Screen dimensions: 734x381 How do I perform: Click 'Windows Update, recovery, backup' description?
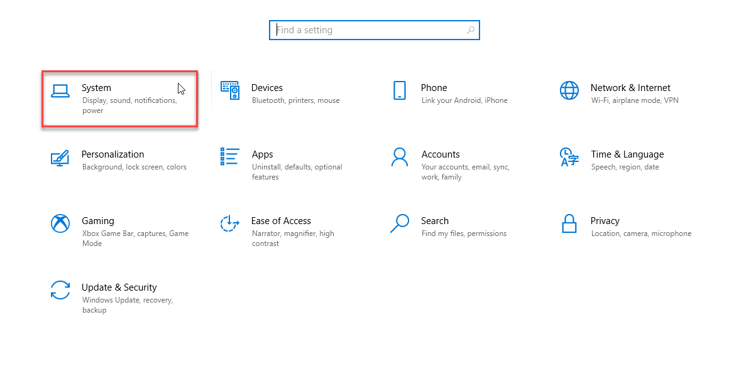(x=128, y=305)
